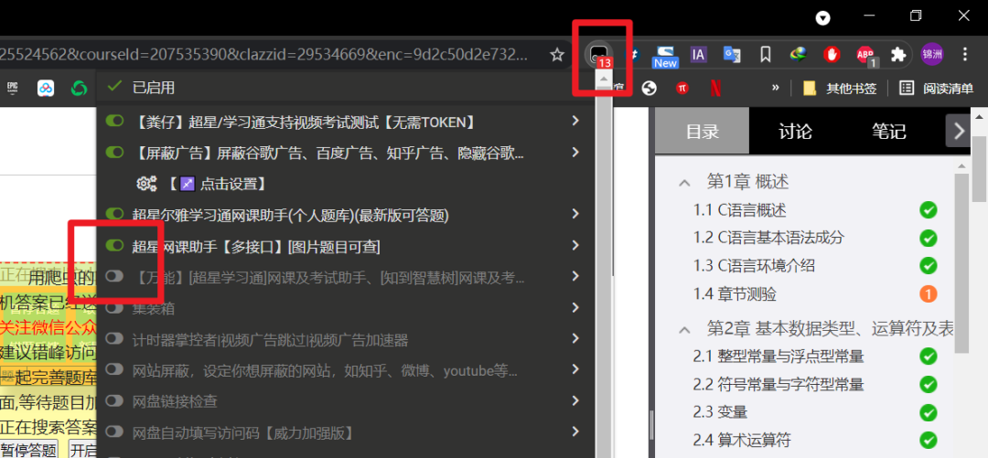The width and height of the screenshot is (988, 458).
Task: Open the Google Translate extension
Action: (732, 55)
